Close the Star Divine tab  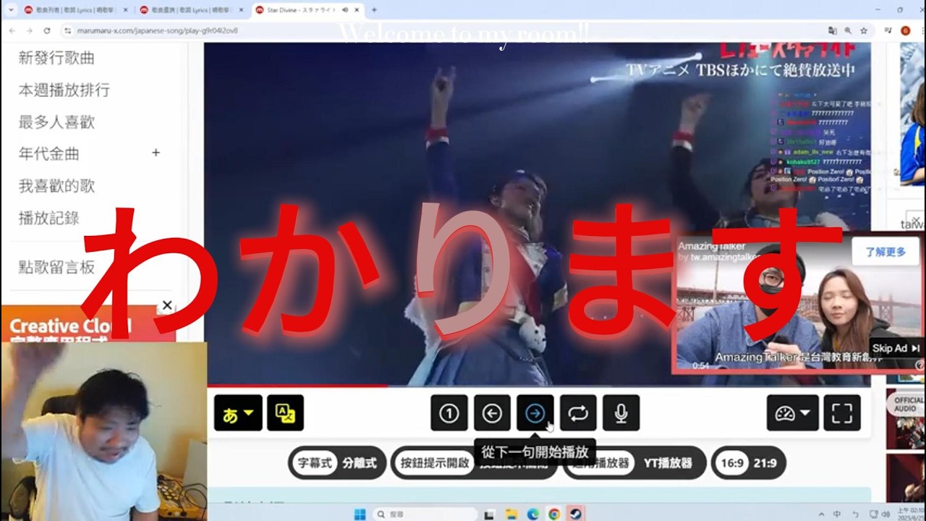pos(357,9)
